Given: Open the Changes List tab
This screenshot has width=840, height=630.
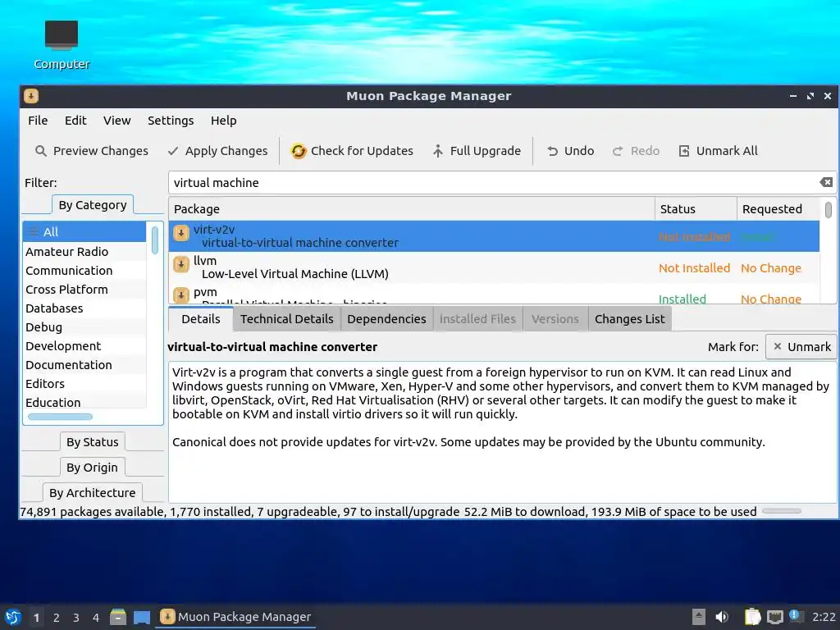Looking at the screenshot, I should click(629, 319).
